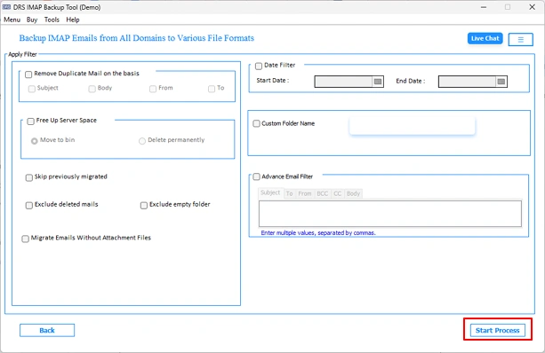
Task: Click the End Date input field
Action: tap(467, 82)
